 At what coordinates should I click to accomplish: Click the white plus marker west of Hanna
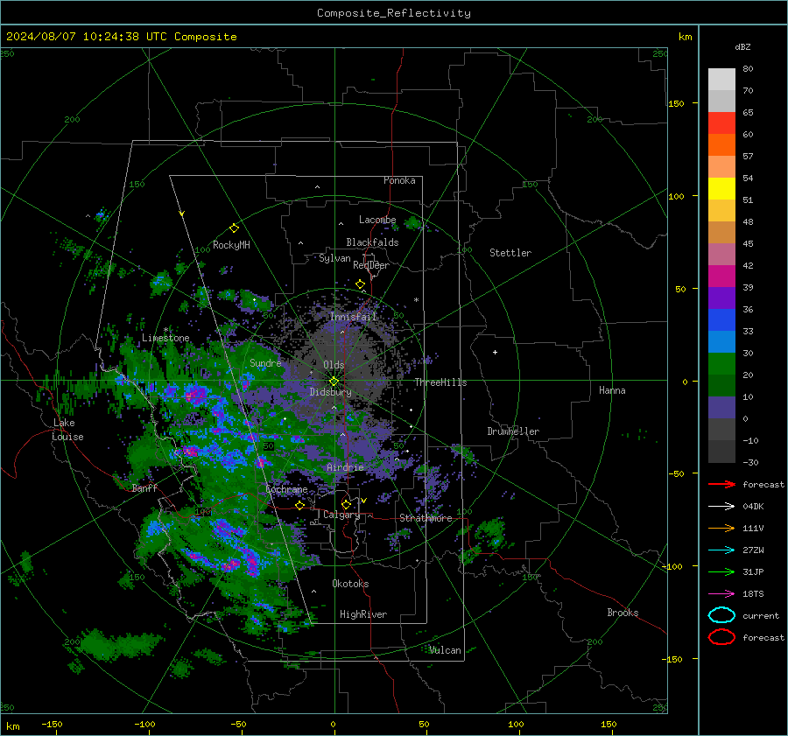point(495,352)
